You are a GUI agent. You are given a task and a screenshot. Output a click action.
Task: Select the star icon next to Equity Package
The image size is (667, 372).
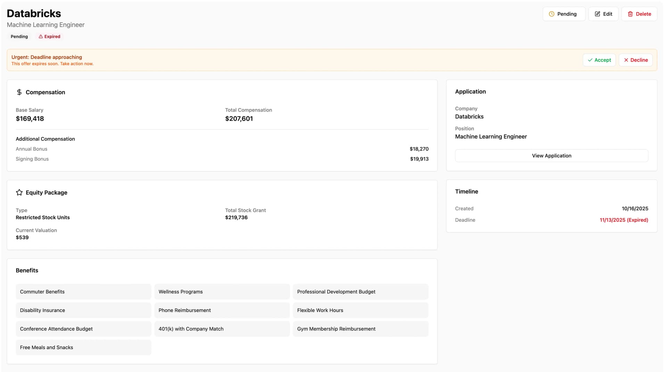[x=19, y=192]
